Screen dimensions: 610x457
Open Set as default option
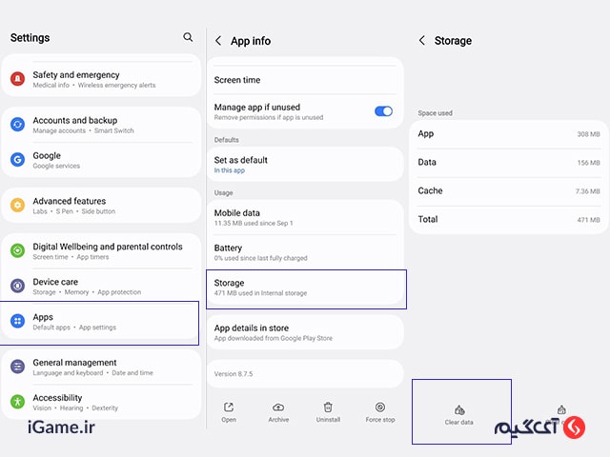click(x=305, y=165)
